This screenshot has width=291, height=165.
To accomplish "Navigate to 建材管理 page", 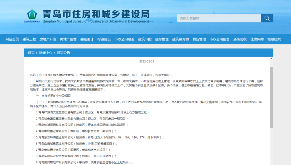I will 162,39.
